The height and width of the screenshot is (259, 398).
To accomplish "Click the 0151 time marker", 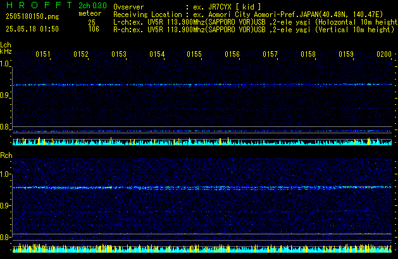I will [x=43, y=54].
